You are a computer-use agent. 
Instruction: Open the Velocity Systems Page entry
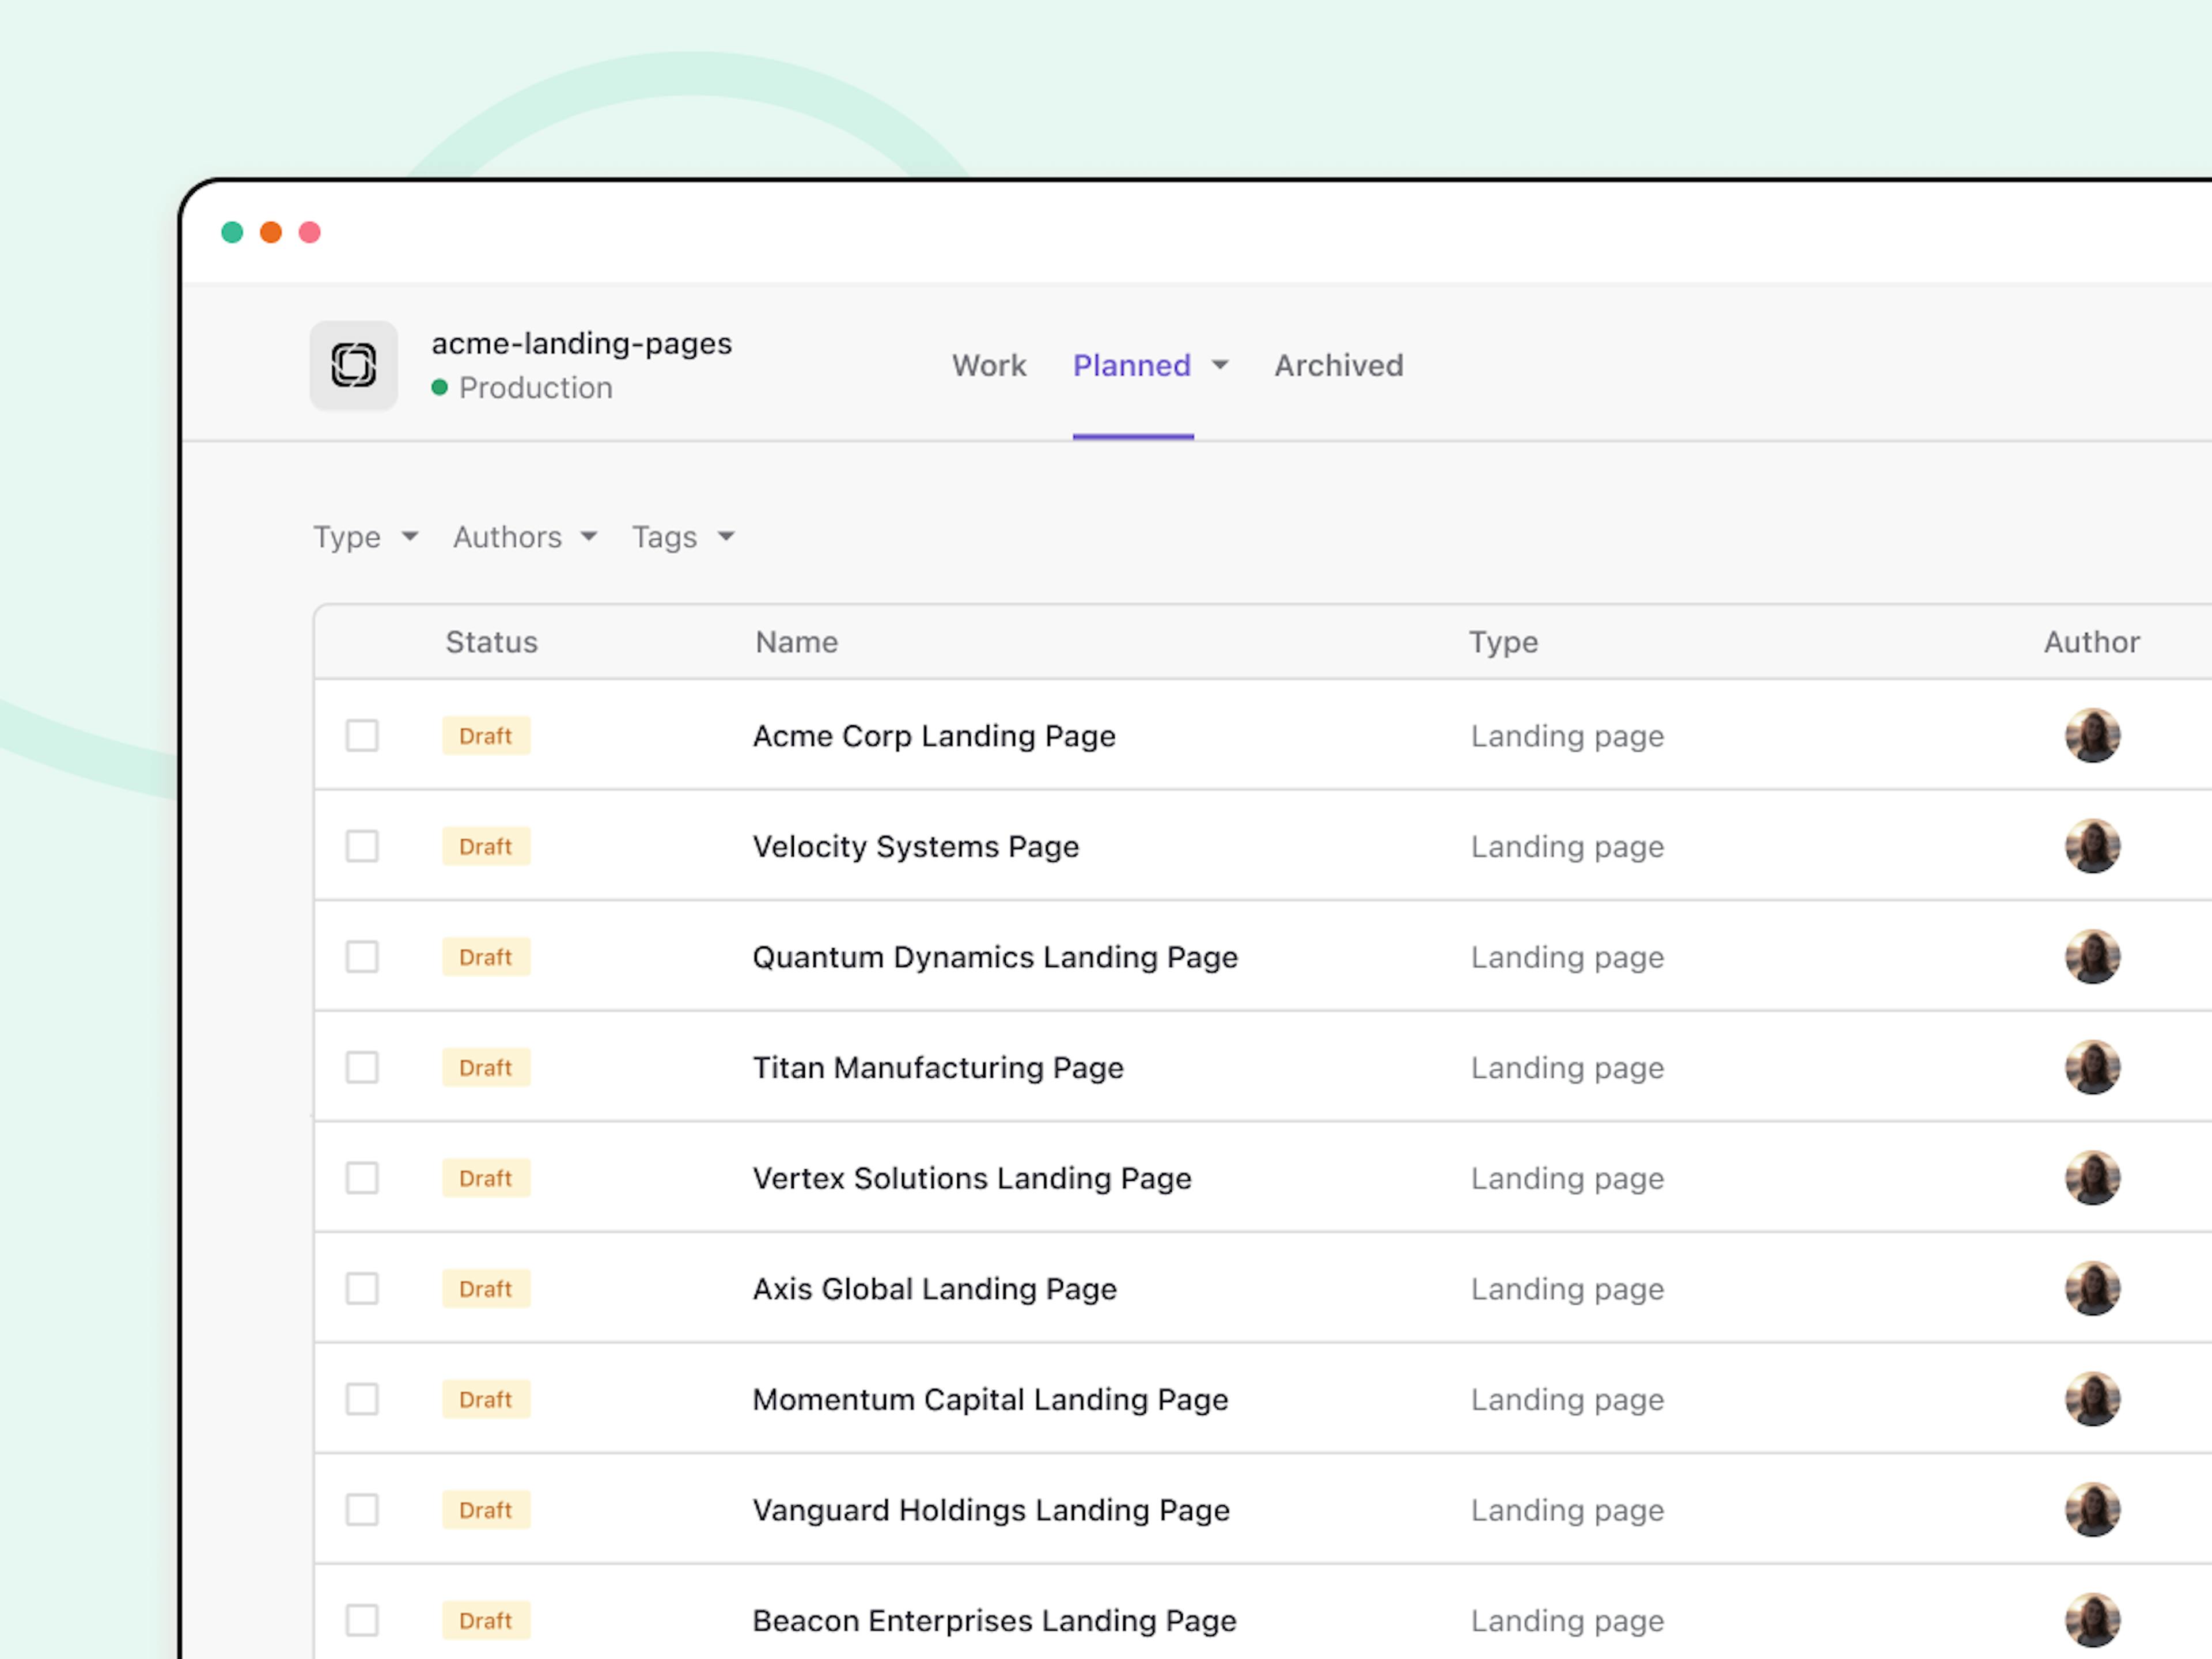click(x=915, y=847)
